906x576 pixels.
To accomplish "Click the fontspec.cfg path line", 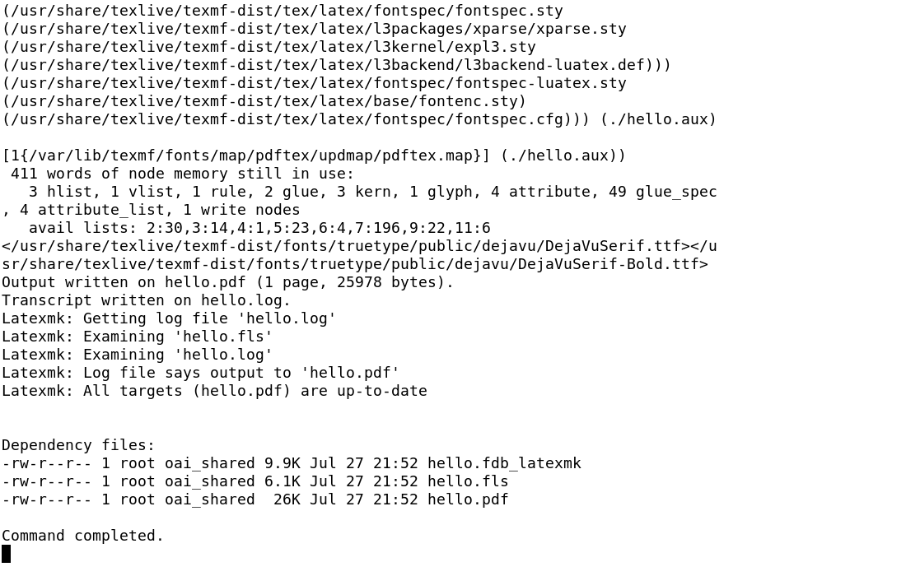I will coord(296,119).
